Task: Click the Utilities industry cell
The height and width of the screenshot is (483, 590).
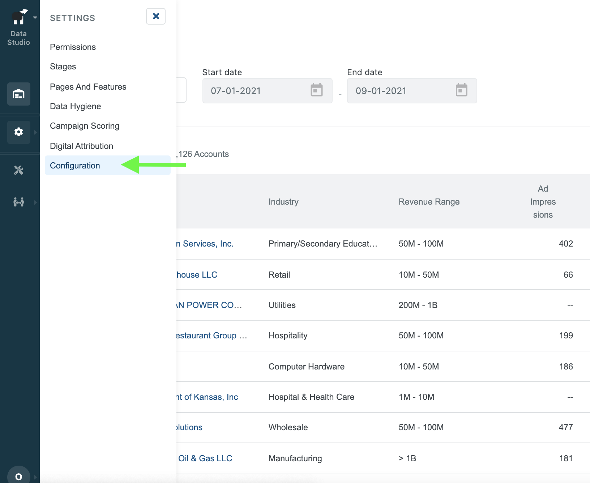Action: tap(282, 305)
